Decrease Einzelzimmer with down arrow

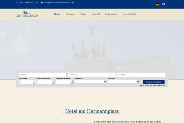pyautogui.click(x=53, y=83)
